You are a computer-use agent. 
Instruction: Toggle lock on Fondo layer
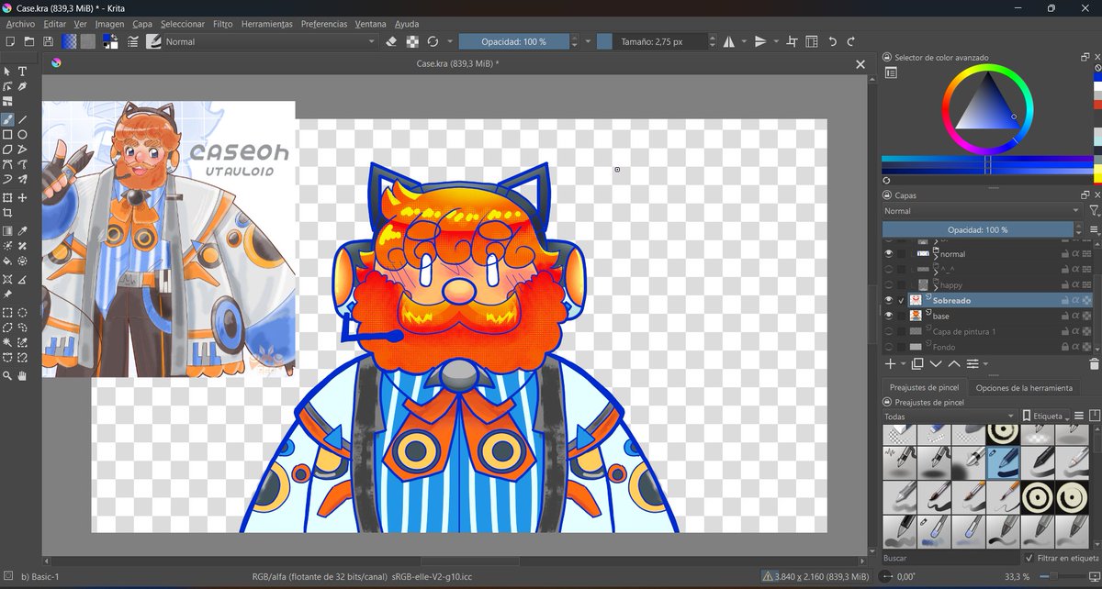click(1063, 347)
